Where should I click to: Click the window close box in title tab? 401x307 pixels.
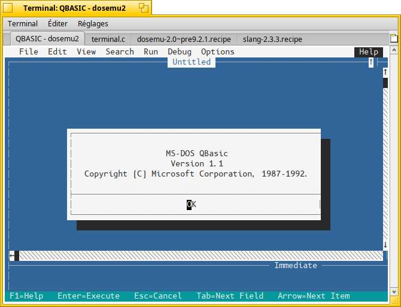click(x=7, y=8)
